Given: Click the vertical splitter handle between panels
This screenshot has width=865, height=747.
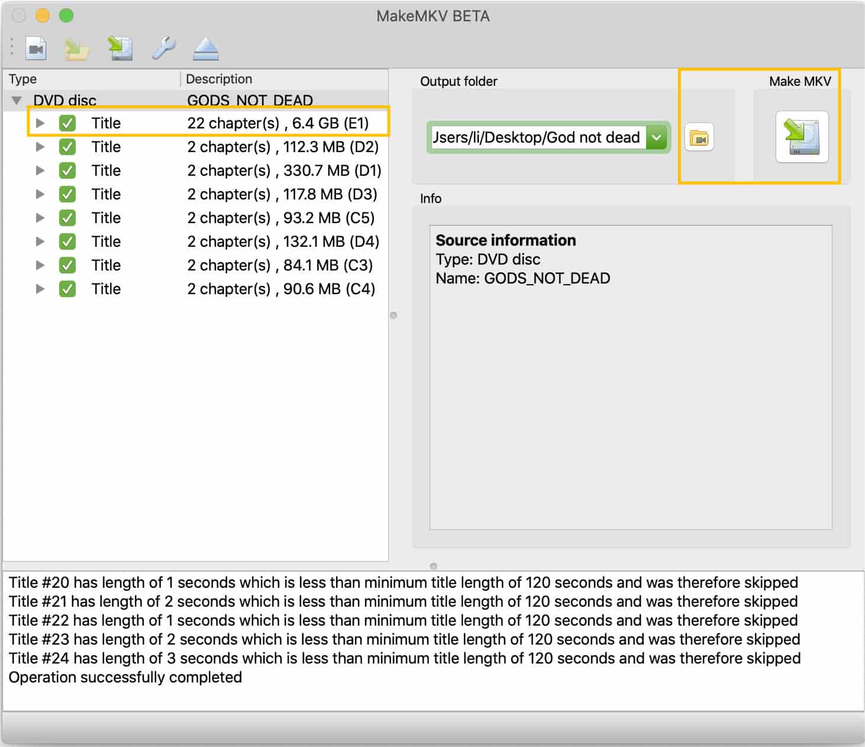Looking at the screenshot, I should click(x=393, y=315).
